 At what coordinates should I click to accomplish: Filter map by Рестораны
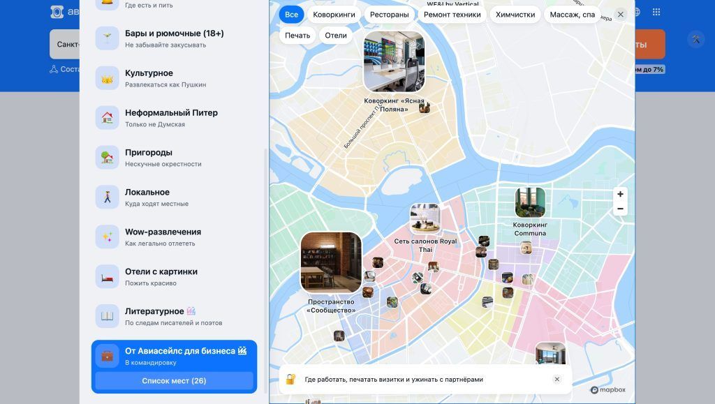point(390,15)
